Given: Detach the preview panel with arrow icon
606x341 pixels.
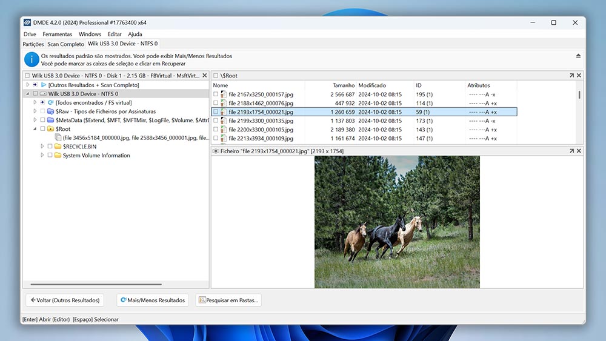Looking at the screenshot, I should tap(571, 151).
